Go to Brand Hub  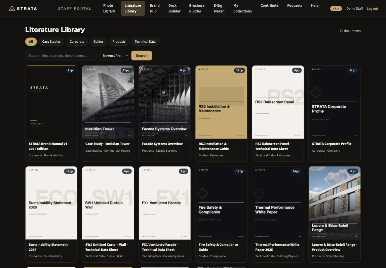coord(155,8)
